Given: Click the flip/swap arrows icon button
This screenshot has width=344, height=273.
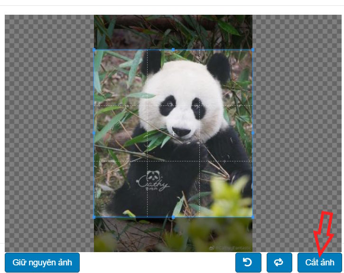Looking at the screenshot, I should coord(279,262).
